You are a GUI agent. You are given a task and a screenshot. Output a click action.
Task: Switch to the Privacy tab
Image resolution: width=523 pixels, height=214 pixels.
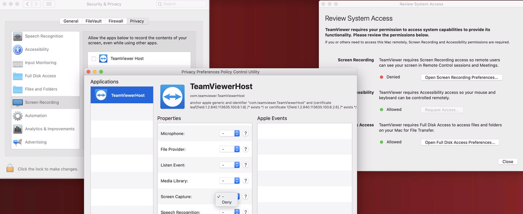[x=137, y=21]
